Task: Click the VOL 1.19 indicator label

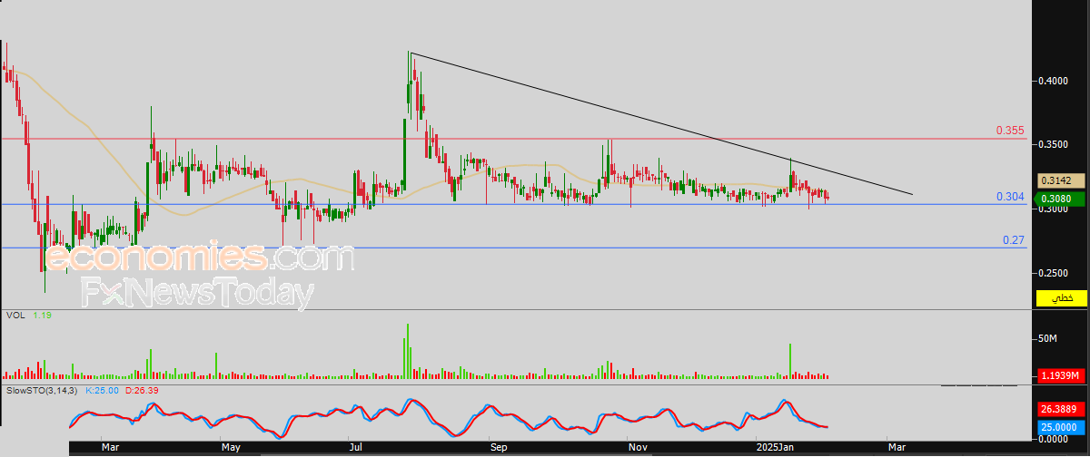Action: click(27, 316)
